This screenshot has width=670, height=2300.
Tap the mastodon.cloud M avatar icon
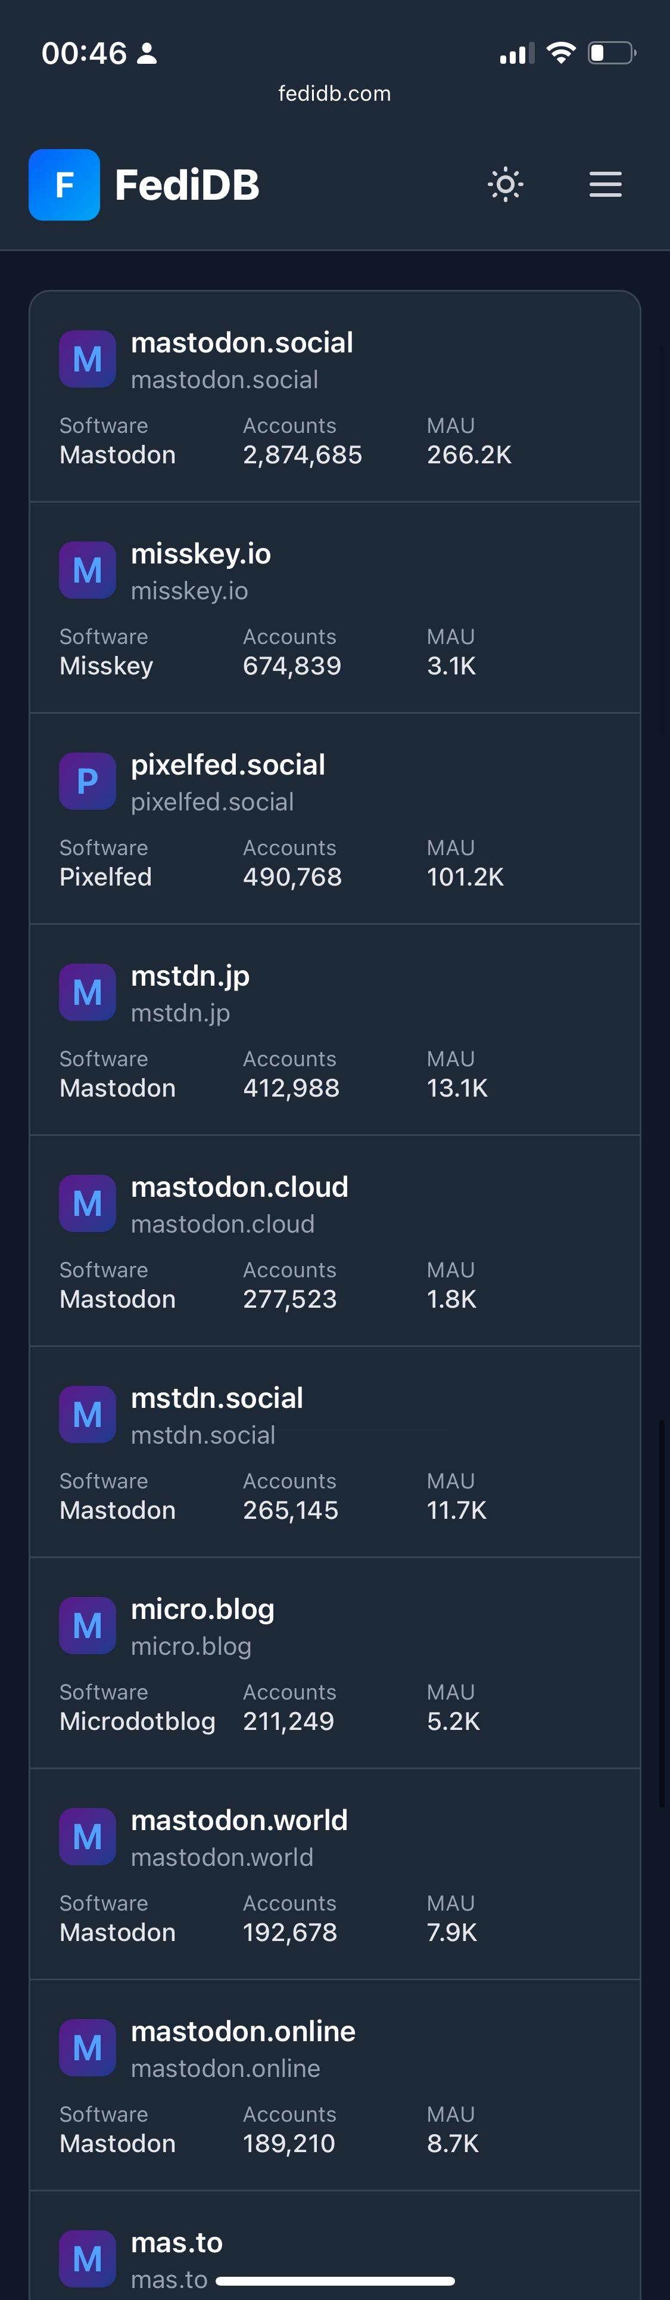(x=88, y=1203)
